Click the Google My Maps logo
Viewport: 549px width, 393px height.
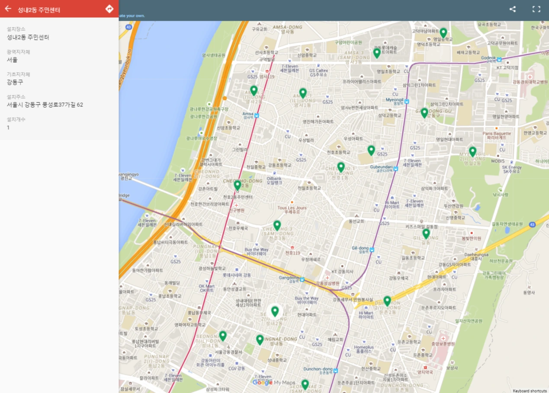[273, 383]
